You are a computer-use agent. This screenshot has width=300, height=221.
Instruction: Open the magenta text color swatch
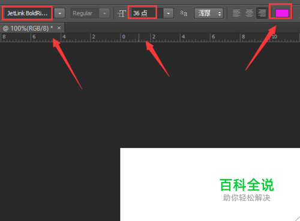282,13
